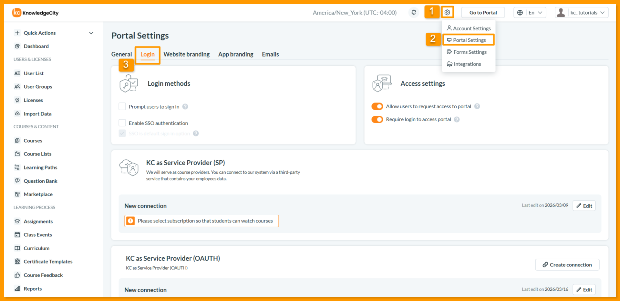620x301 pixels.
Task: Switch to the Website branding tab
Action: click(187, 54)
